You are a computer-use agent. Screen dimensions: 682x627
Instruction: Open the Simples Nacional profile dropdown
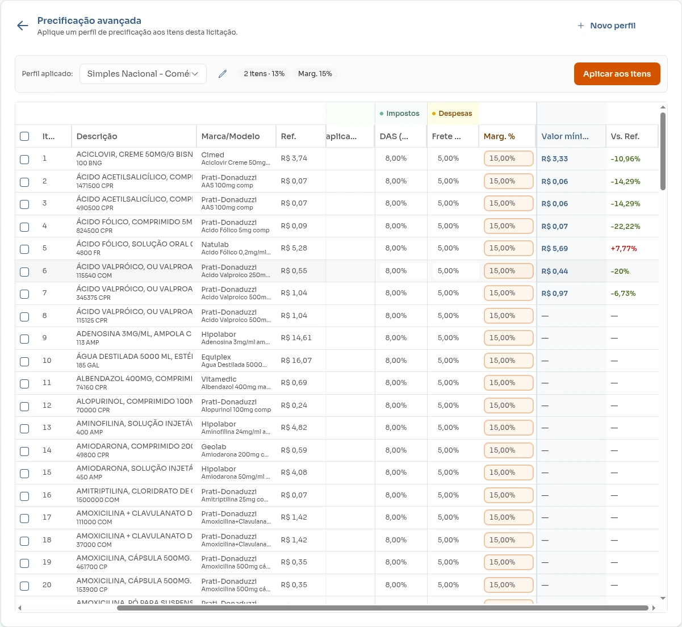143,74
